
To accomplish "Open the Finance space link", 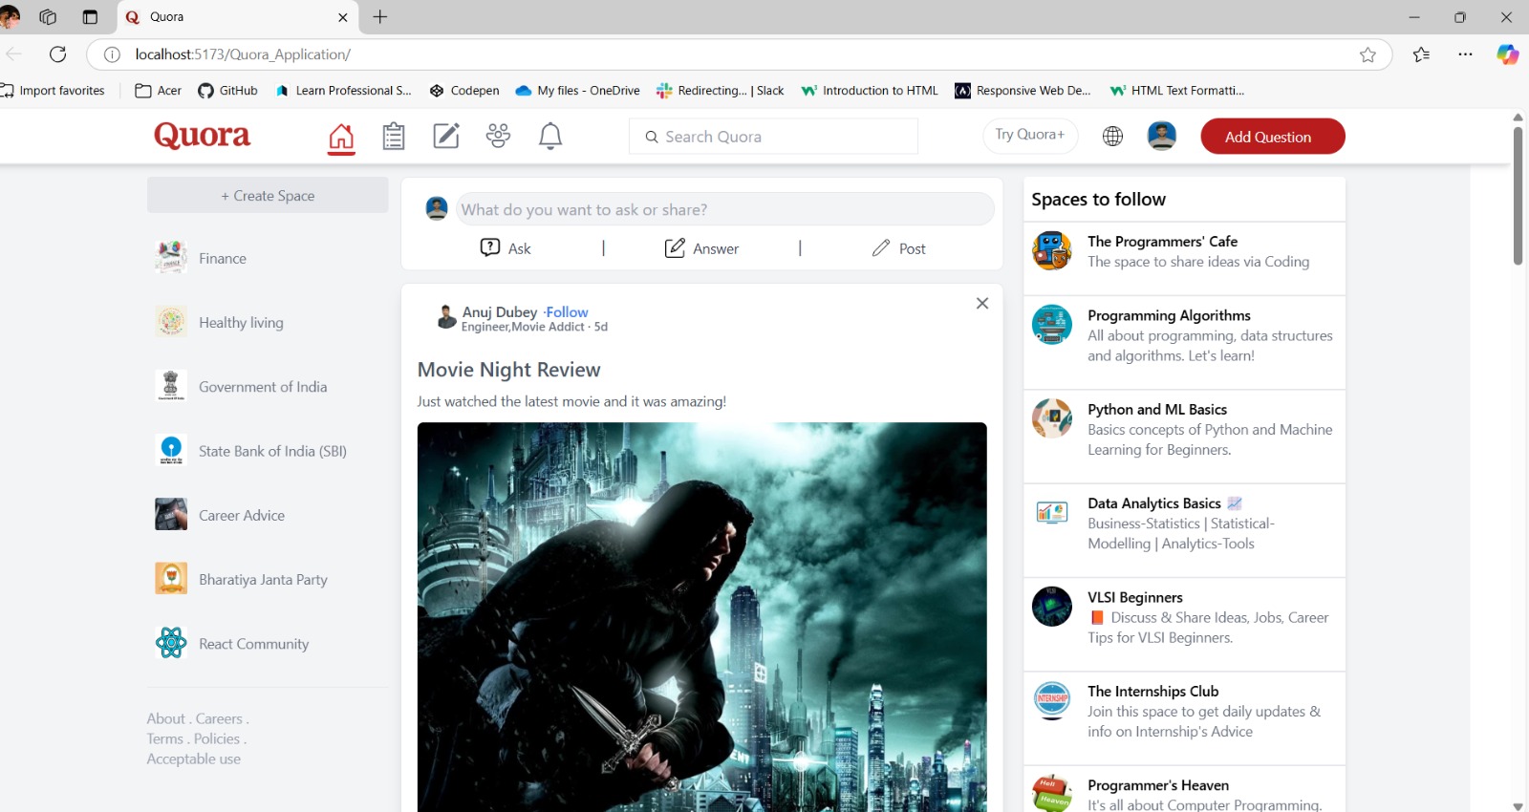I will coord(223,258).
